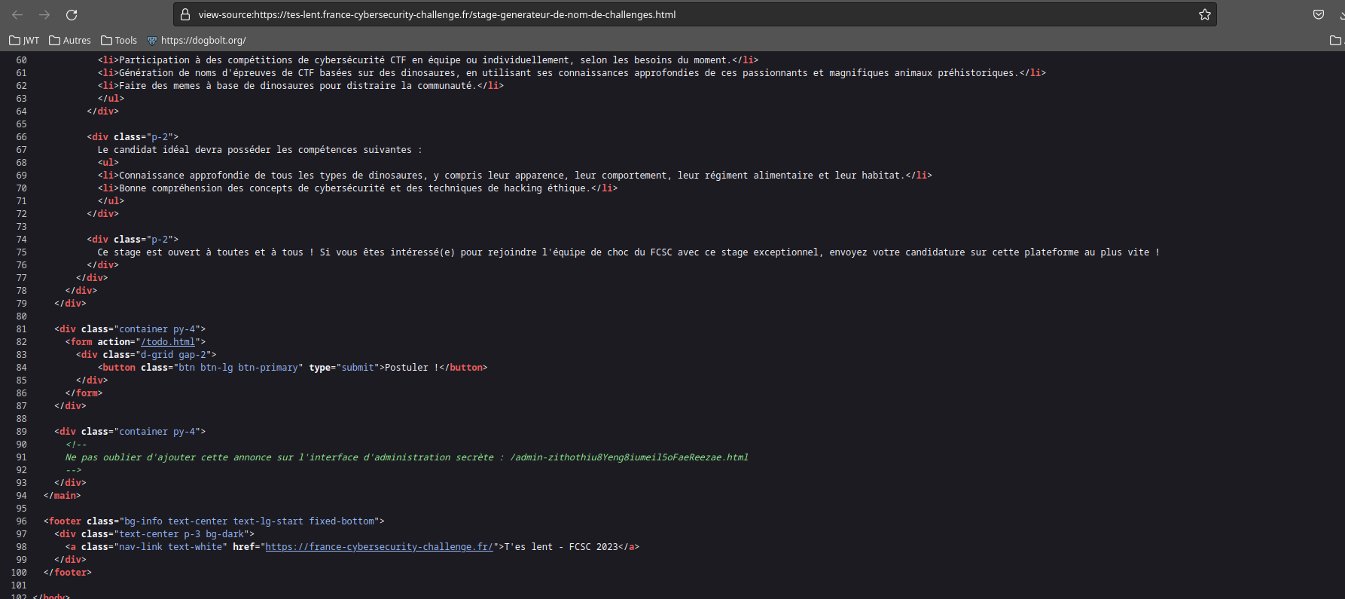Expand the JWT bookmarks folder
Image resolution: width=1345 pixels, height=599 pixels.
24,40
